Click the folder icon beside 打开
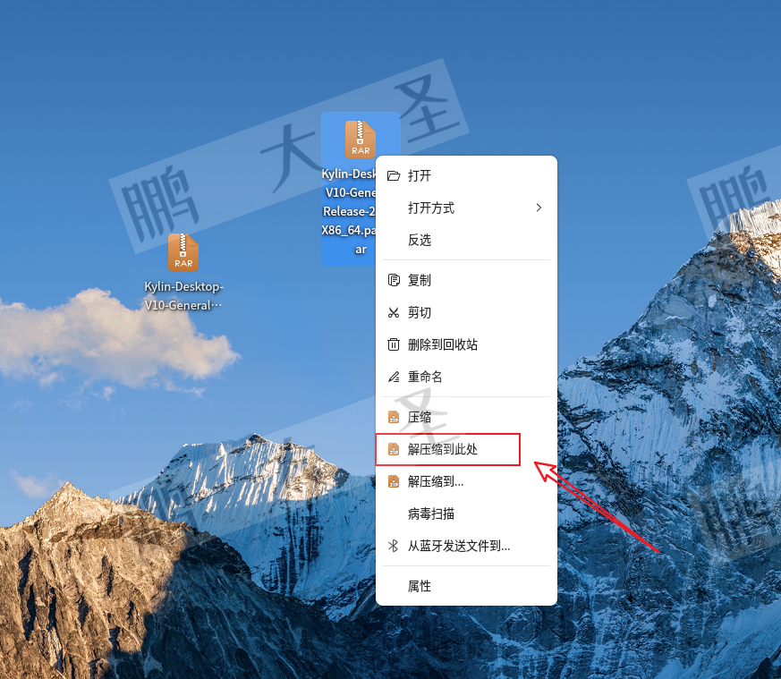Image resolution: width=781 pixels, height=679 pixels. [394, 176]
